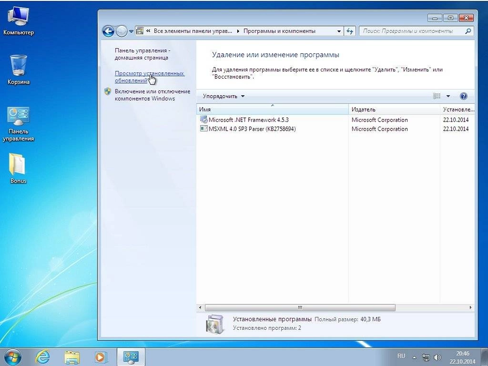Open Windows Explorer from taskbar
488x366 pixels.
coord(72,357)
